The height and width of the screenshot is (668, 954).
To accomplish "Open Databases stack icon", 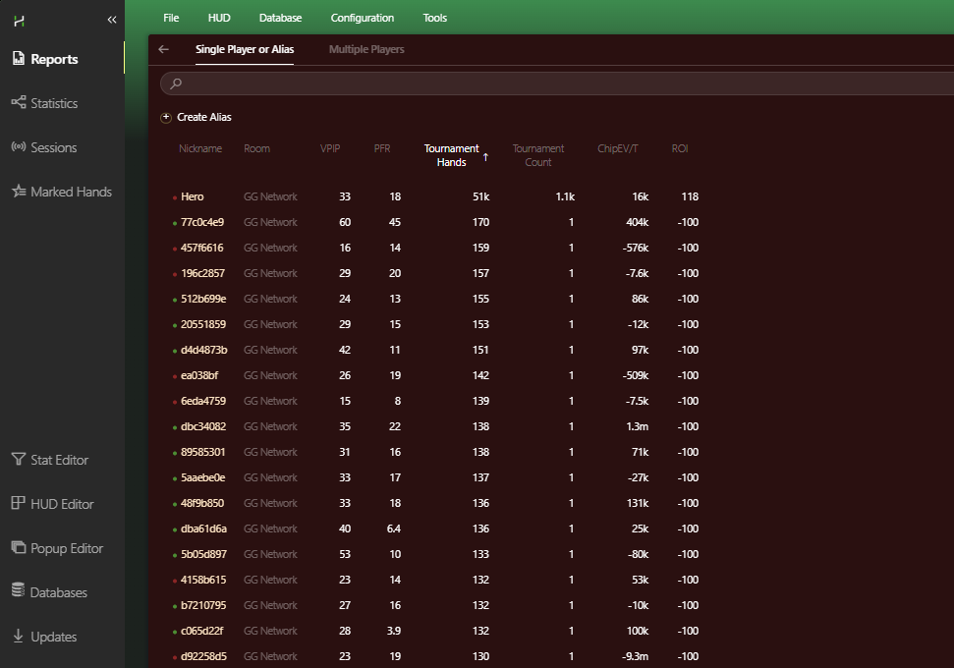I will (x=19, y=589).
